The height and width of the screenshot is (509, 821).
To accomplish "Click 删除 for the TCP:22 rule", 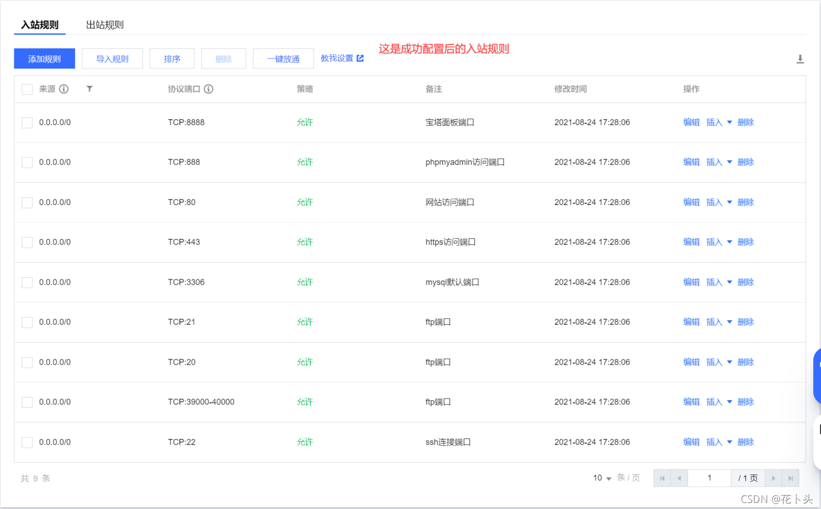I will pos(745,442).
